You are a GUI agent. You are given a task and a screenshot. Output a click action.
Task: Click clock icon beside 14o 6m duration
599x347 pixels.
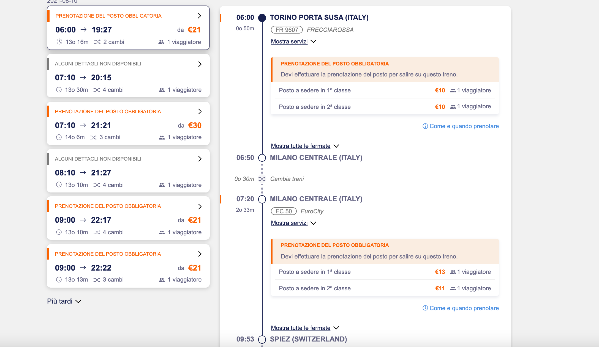[x=59, y=137]
